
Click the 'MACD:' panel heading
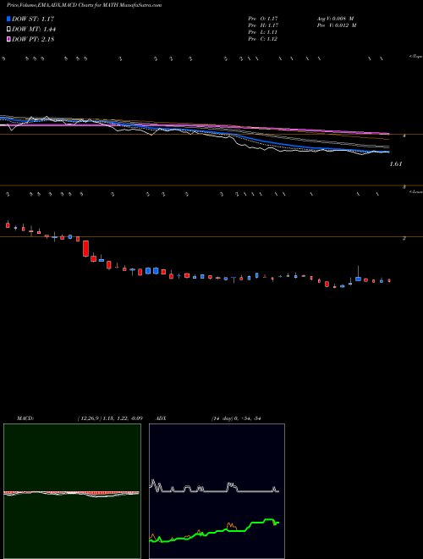click(25, 418)
